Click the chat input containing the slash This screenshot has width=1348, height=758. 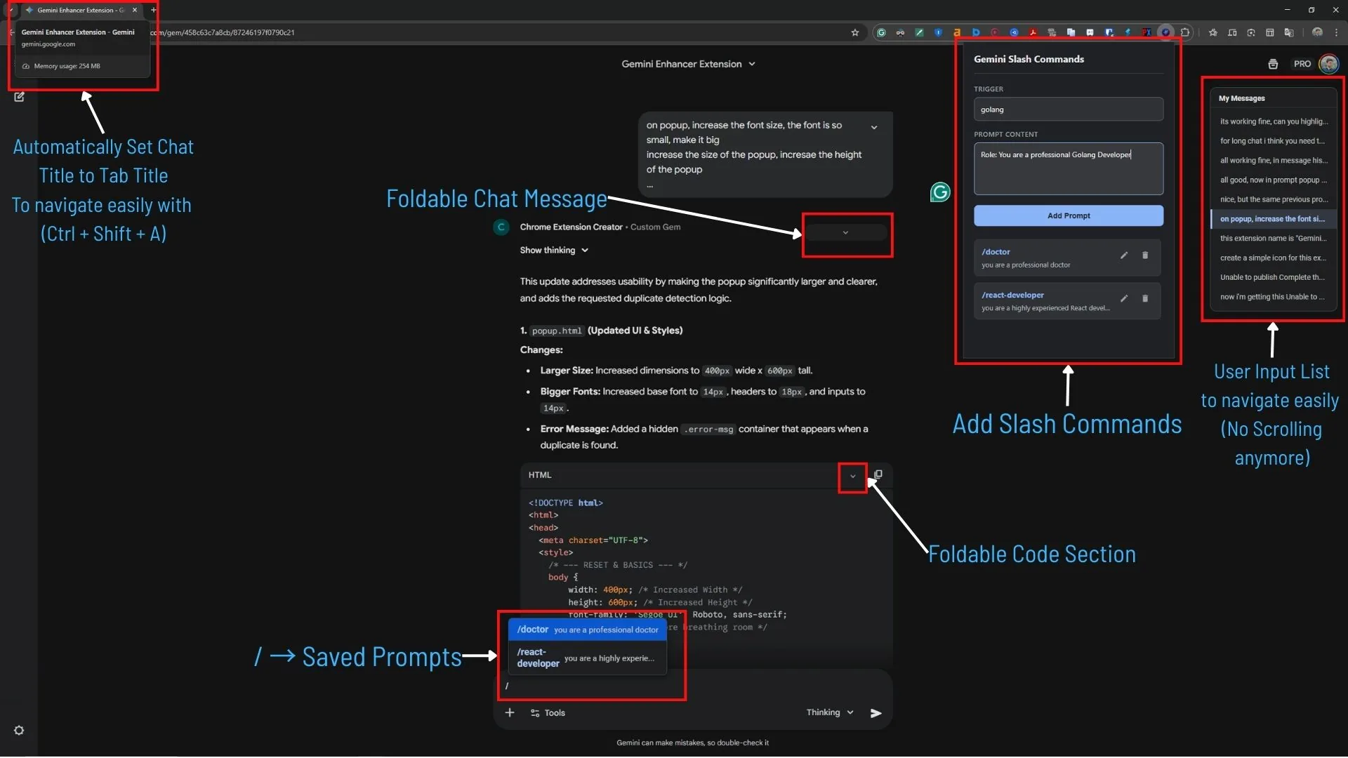692,686
